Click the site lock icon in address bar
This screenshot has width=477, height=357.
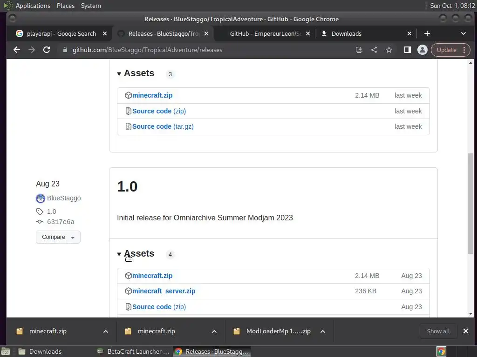tap(65, 50)
